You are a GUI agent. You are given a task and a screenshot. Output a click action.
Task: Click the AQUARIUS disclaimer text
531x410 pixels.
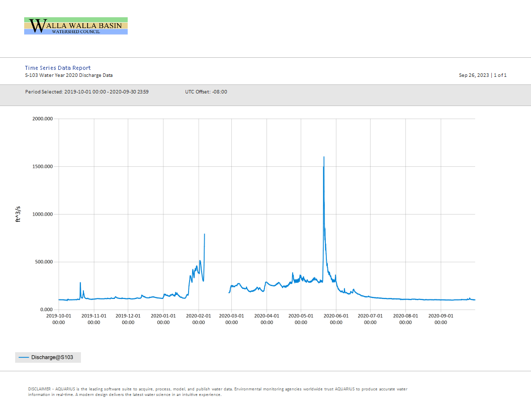tap(217, 392)
